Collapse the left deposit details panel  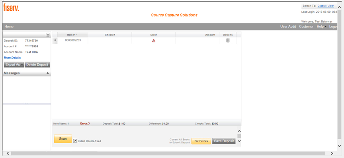coord(48,35)
